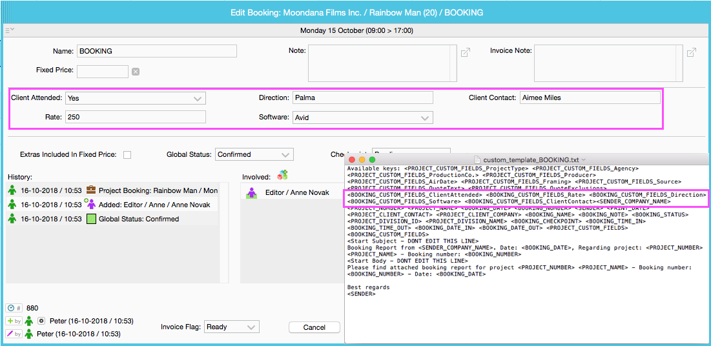Click the <SENDER> line at end of template
711x346 pixels.
[x=362, y=294]
